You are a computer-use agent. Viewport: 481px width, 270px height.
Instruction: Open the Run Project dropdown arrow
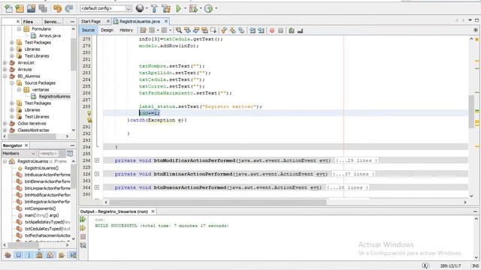pos(186,8)
